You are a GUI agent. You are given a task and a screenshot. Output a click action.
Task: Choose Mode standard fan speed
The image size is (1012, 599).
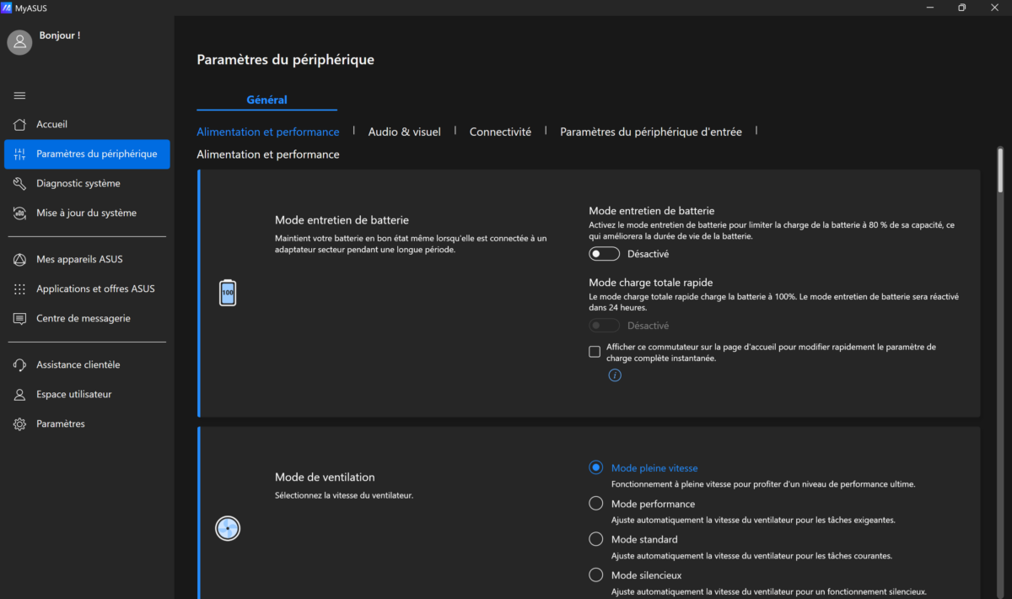point(596,539)
